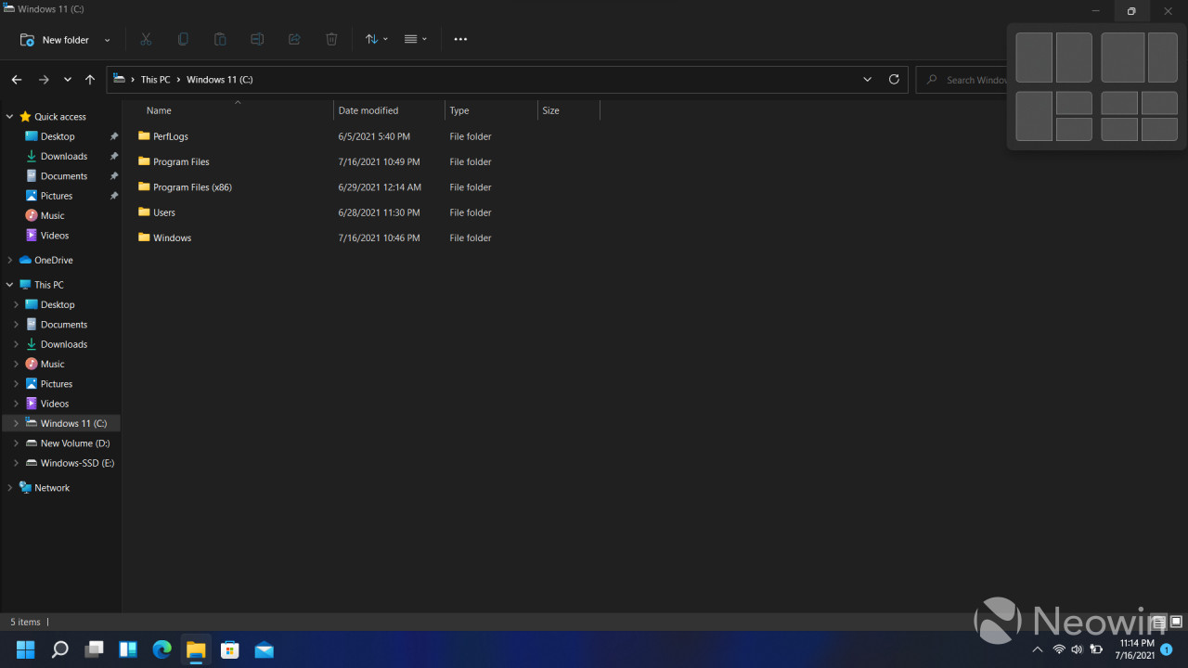This screenshot has height=668, width=1188.
Task: Click the Delete trash icon
Action: tap(331, 40)
